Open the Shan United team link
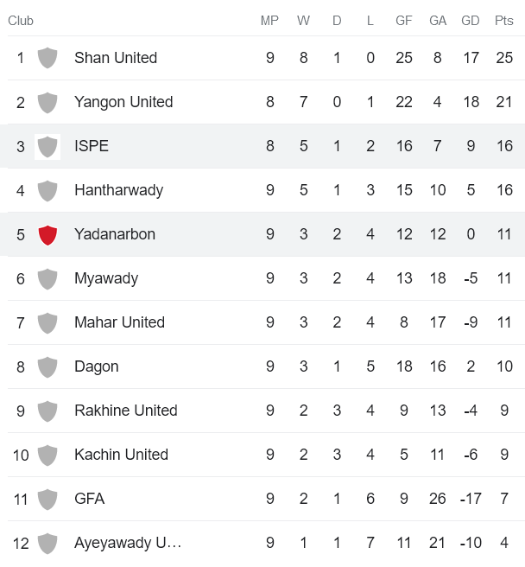This screenshot has width=525, height=567. point(116,58)
